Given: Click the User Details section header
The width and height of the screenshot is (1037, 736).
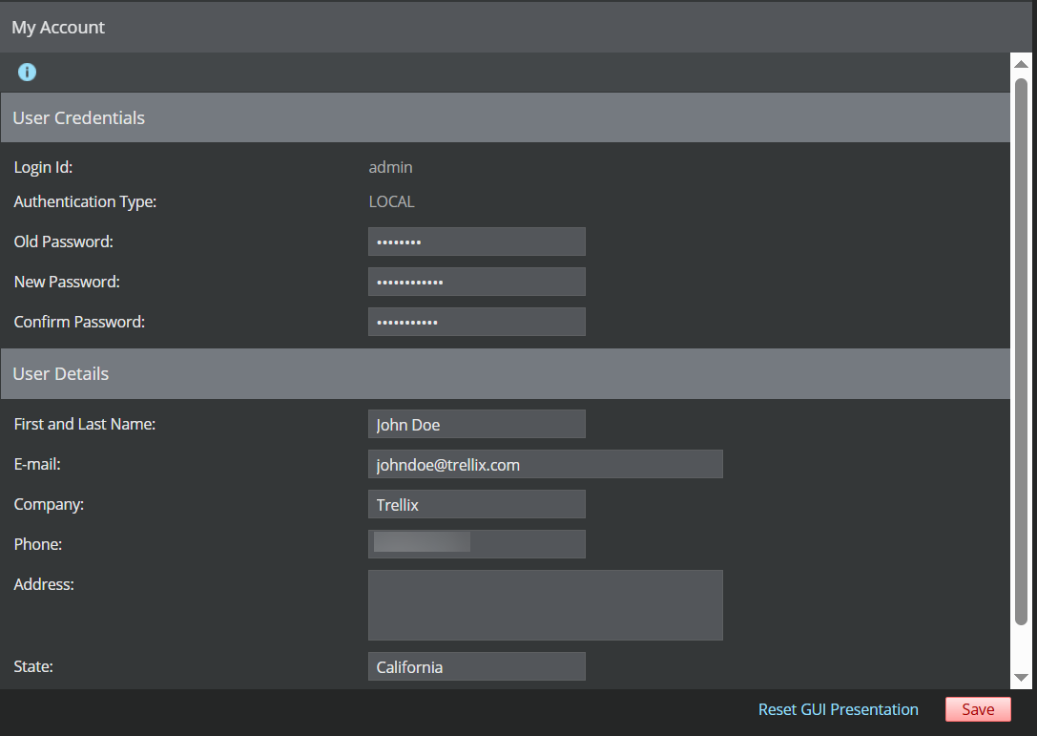Looking at the screenshot, I should (x=506, y=374).
